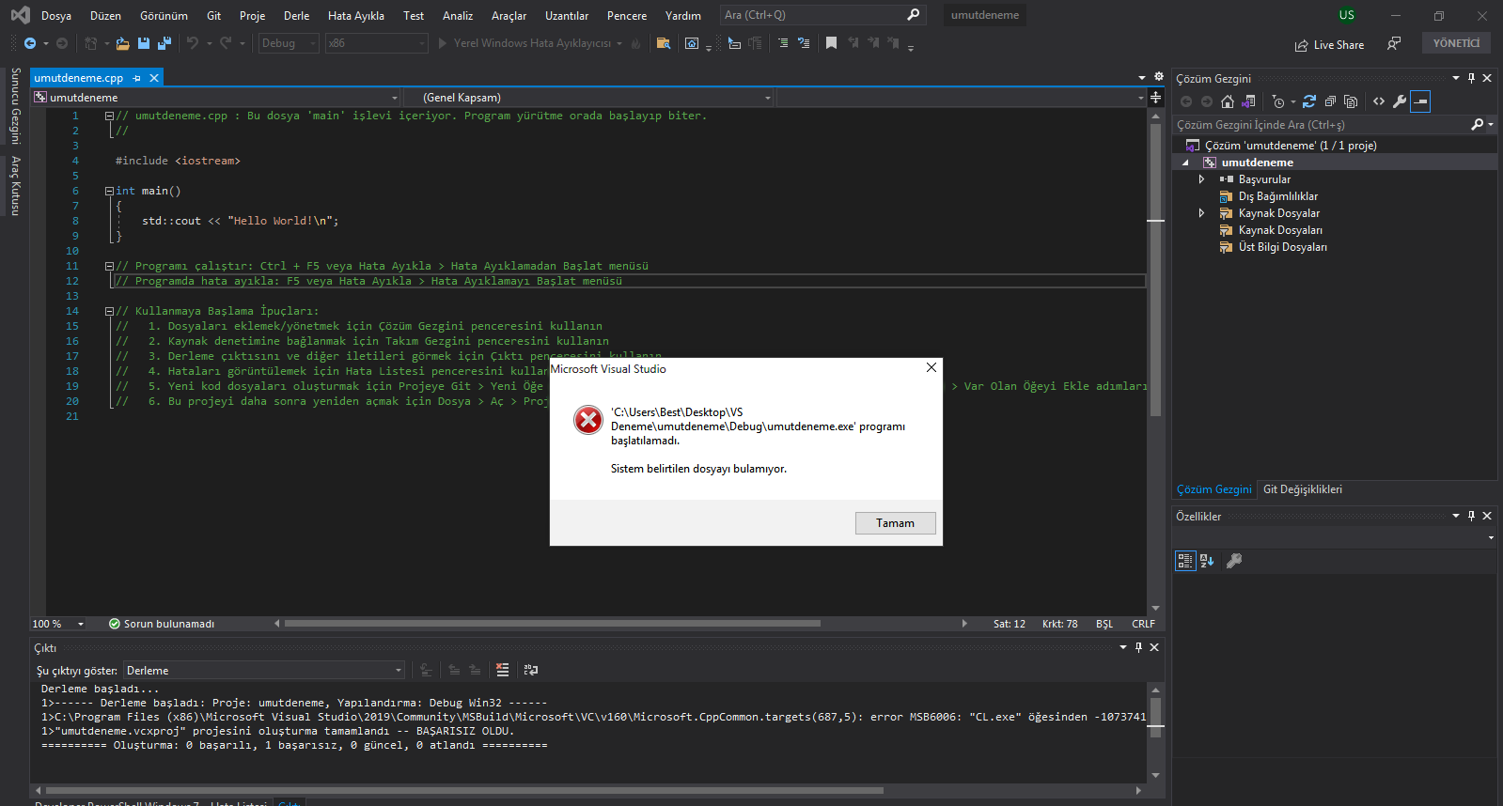Toggle pin on the Çözüm Gezgini panel
Viewport: 1503px width, 806px height.
1471,78
